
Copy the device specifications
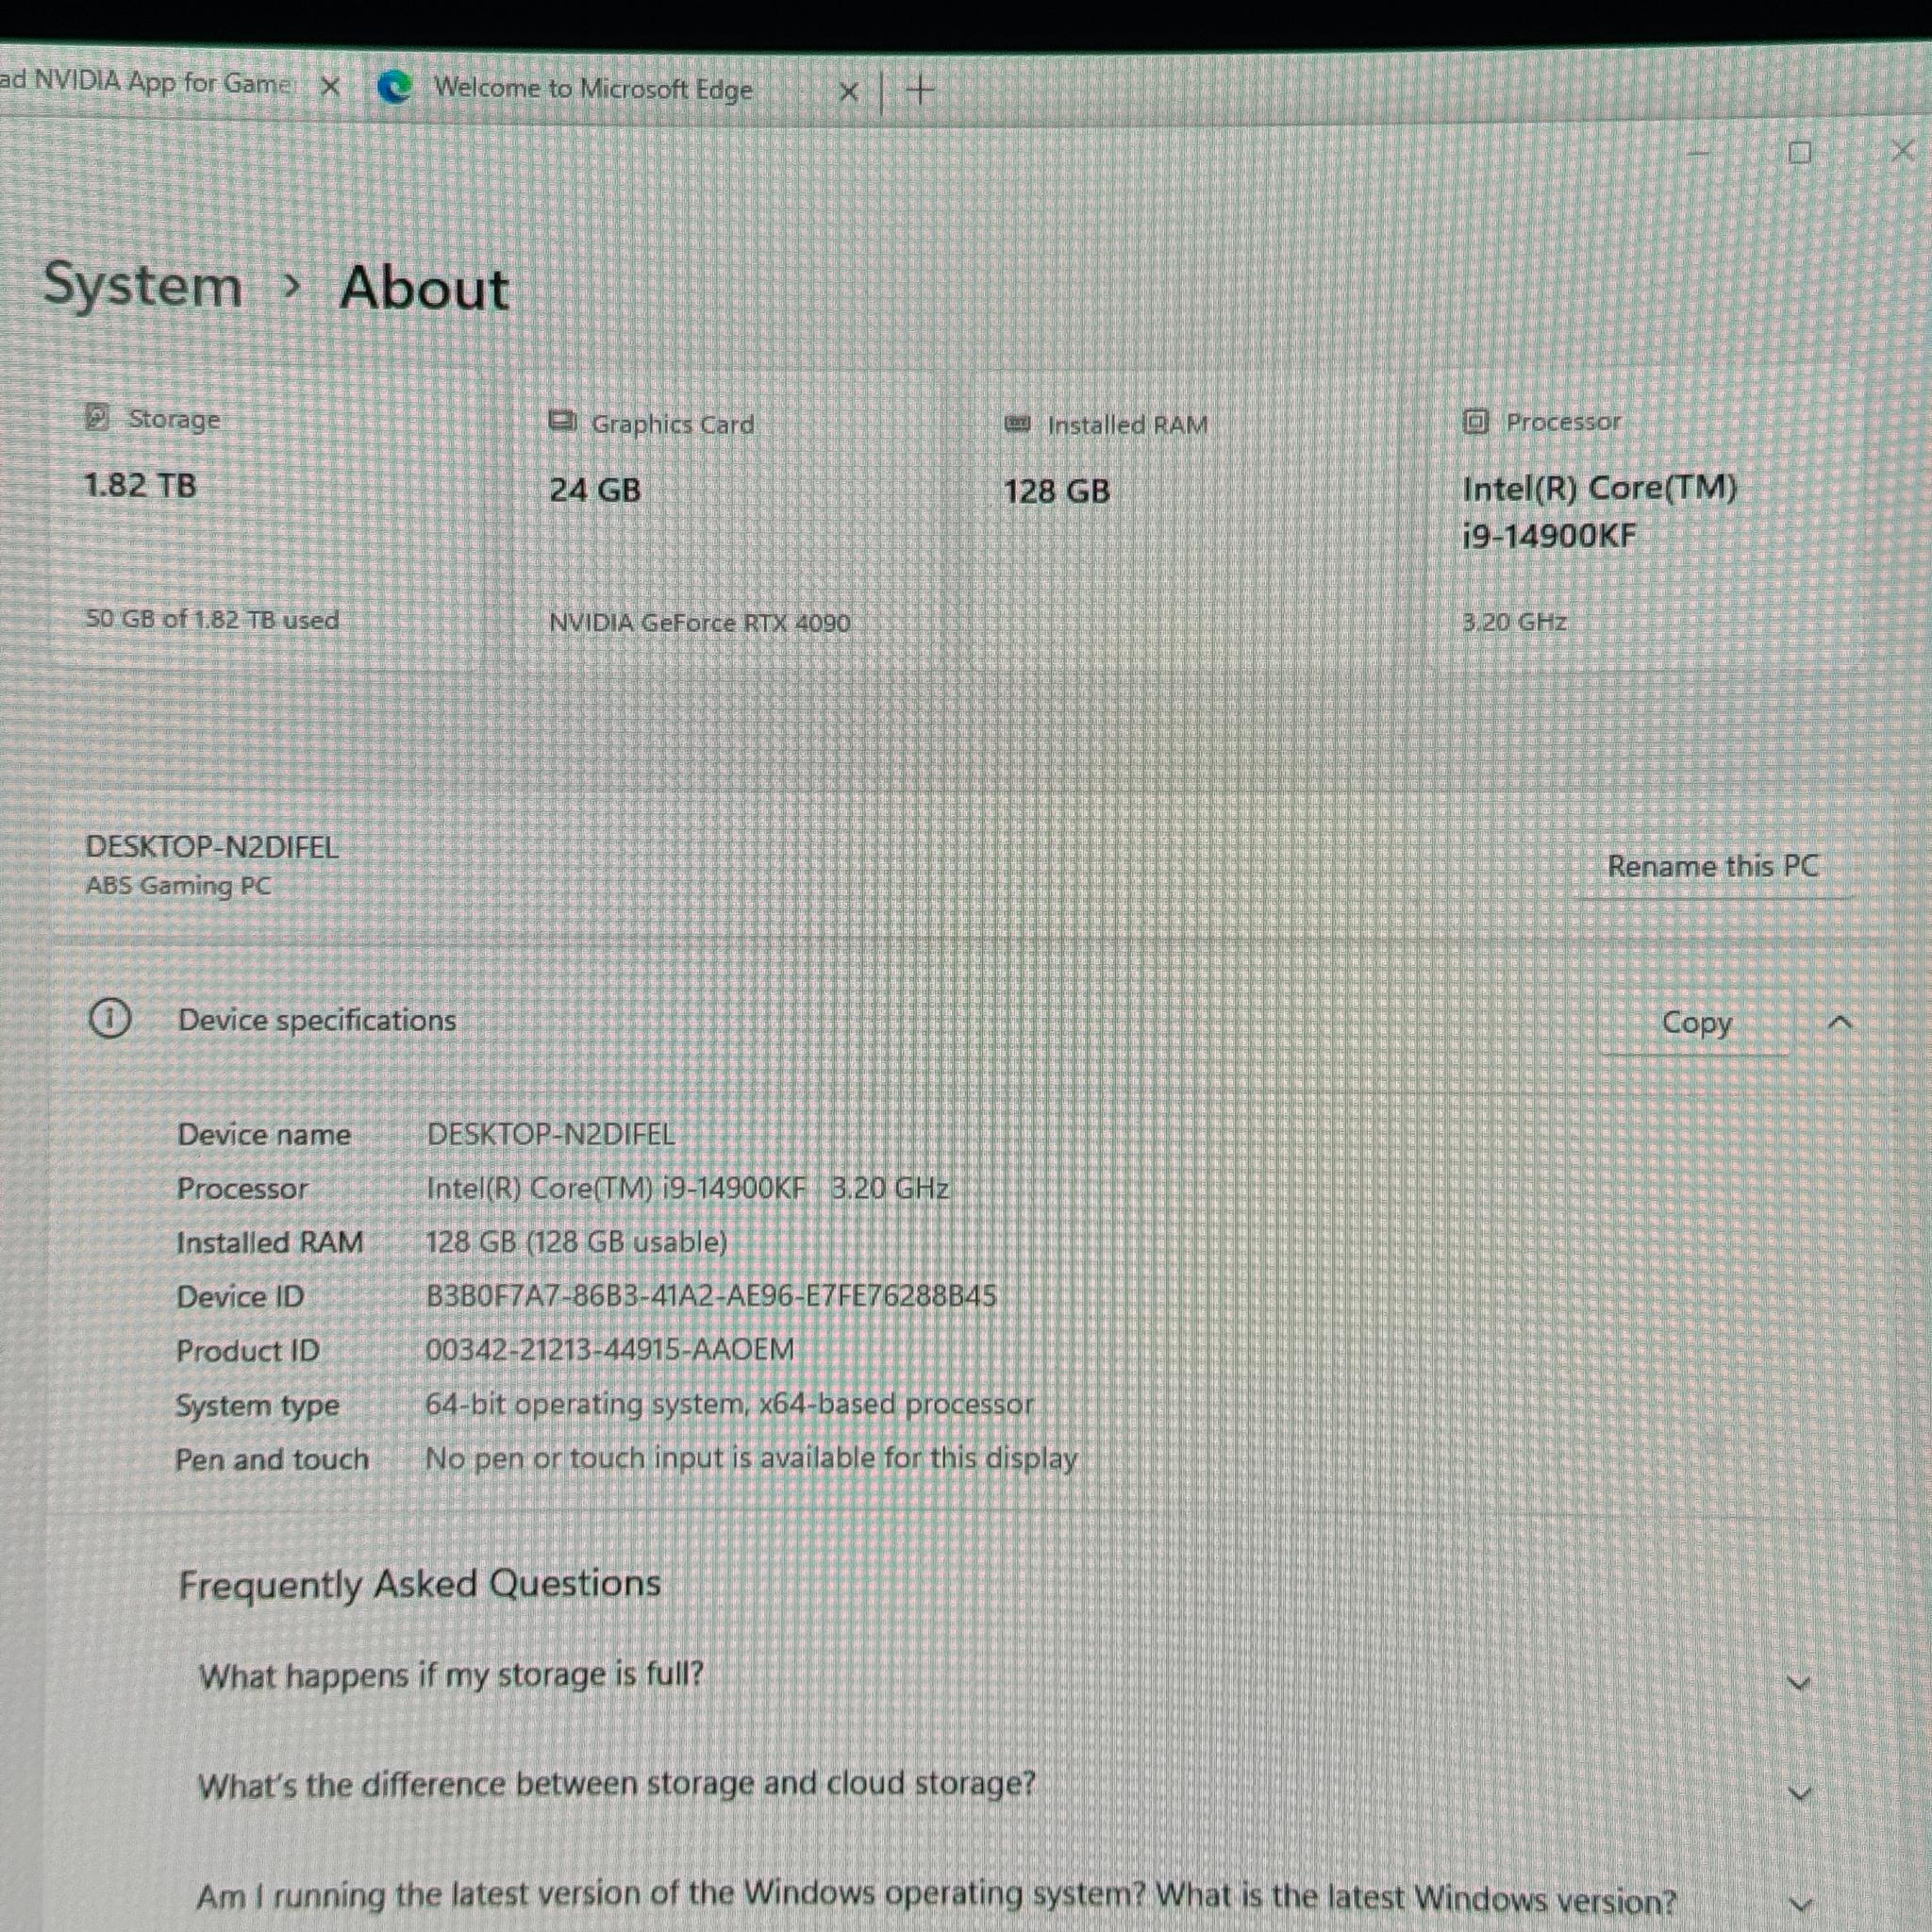[x=1696, y=1022]
